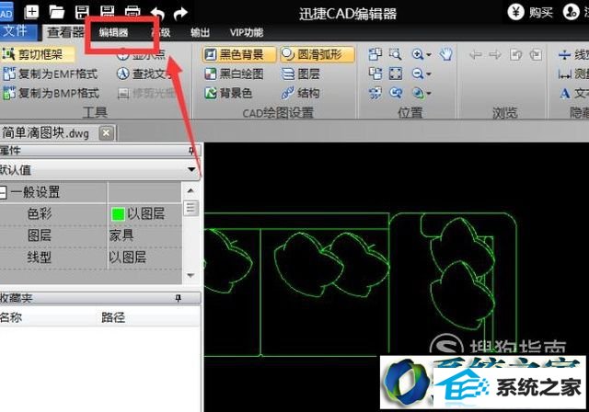Click the 色彩 property row label
Image resolution: width=589 pixels, height=412 pixels.
(39, 214)
